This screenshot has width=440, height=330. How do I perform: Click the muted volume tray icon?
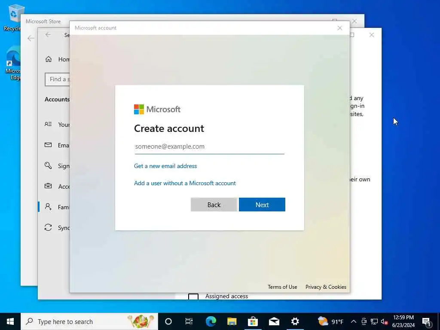pos(385,321)
